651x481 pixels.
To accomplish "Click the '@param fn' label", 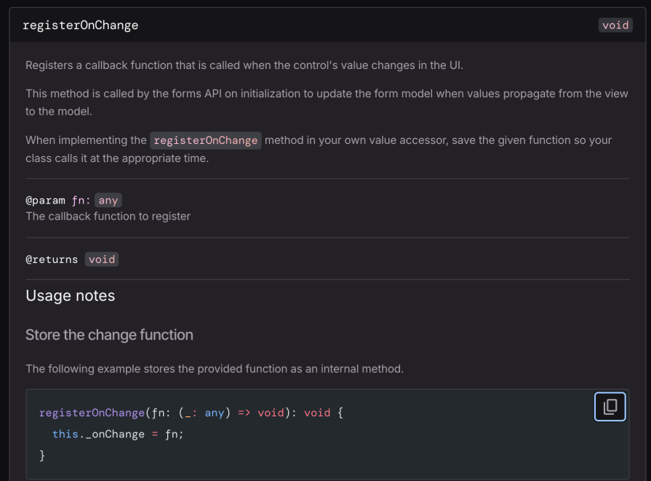I will coord(55,201).
